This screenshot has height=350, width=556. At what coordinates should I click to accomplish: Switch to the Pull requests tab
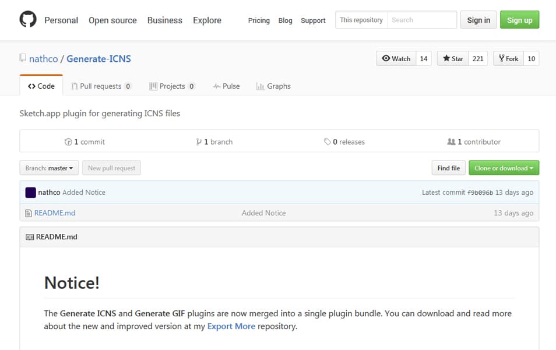coord(101,86)
